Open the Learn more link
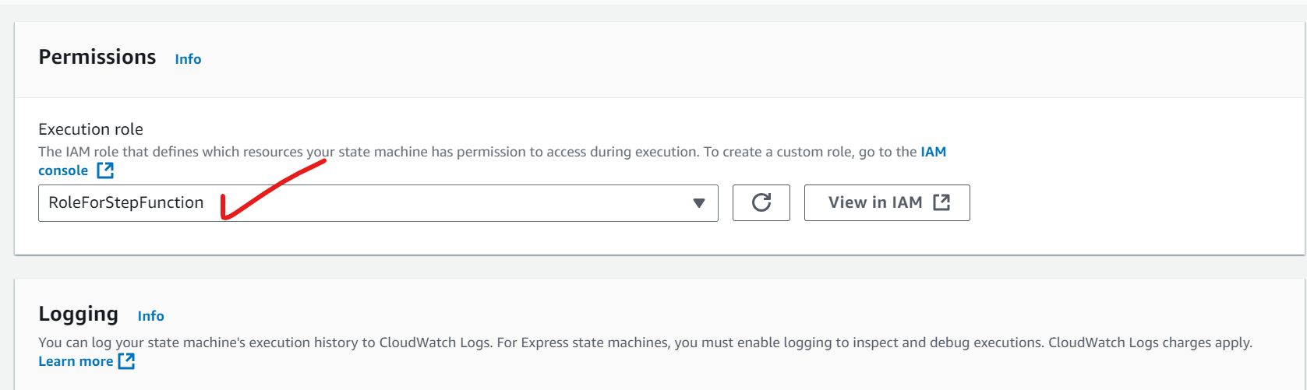 coord(76,361)
